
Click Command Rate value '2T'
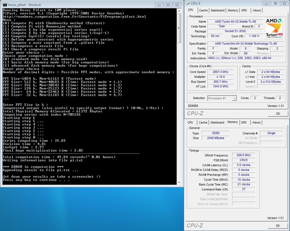pos(244,189)
